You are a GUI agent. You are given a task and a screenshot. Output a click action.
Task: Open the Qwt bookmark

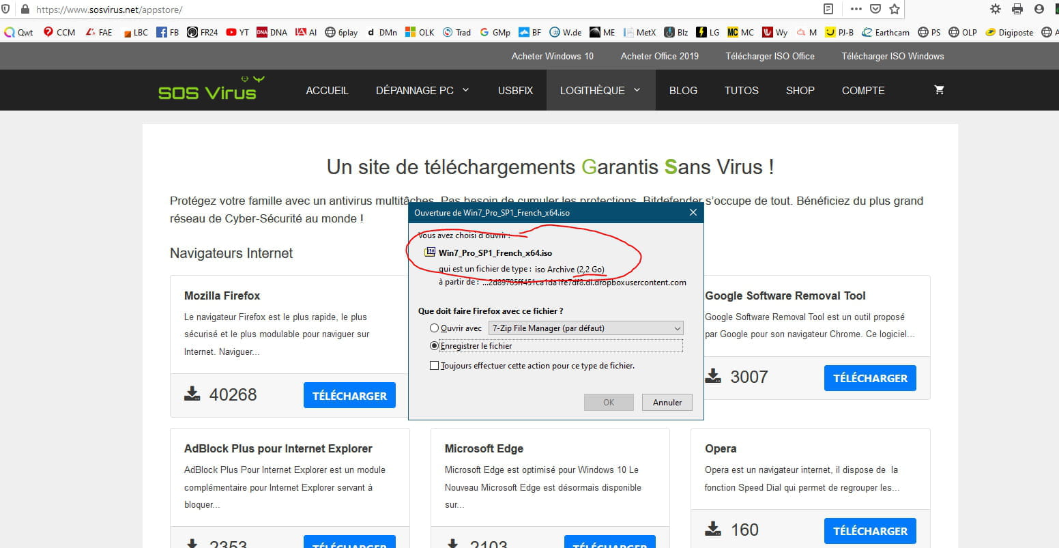[x=18, y=32]
